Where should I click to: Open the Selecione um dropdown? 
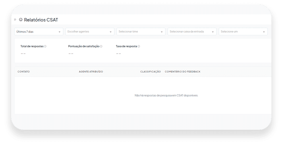[243, 32]
